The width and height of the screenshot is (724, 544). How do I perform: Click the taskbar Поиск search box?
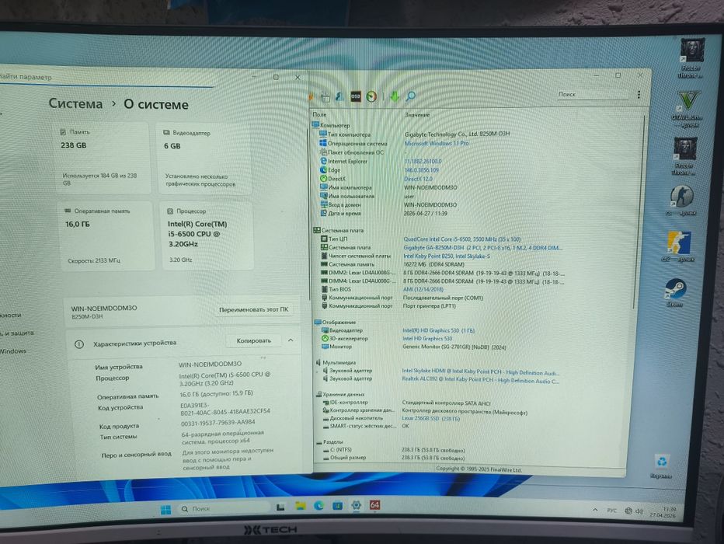223,508
